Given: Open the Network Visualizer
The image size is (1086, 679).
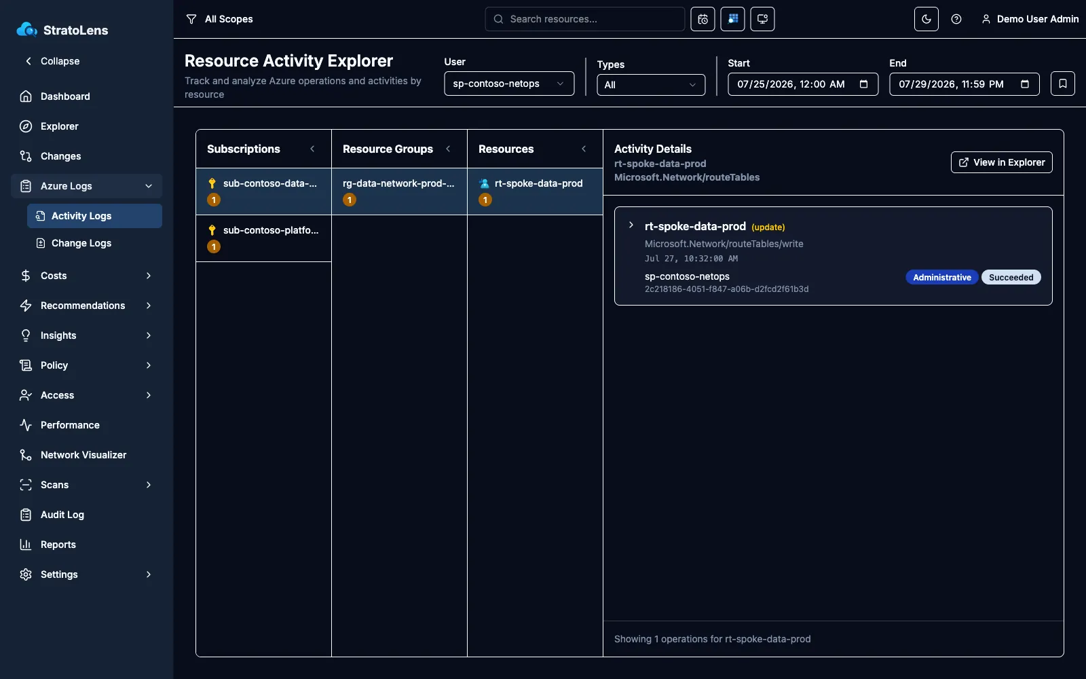Looking at the screenshot, I should 86,455.
